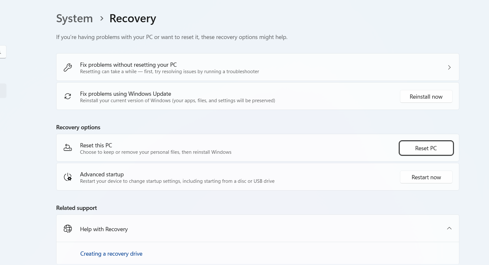Click the Advanced startup power-gear icon

click(68, 177)
